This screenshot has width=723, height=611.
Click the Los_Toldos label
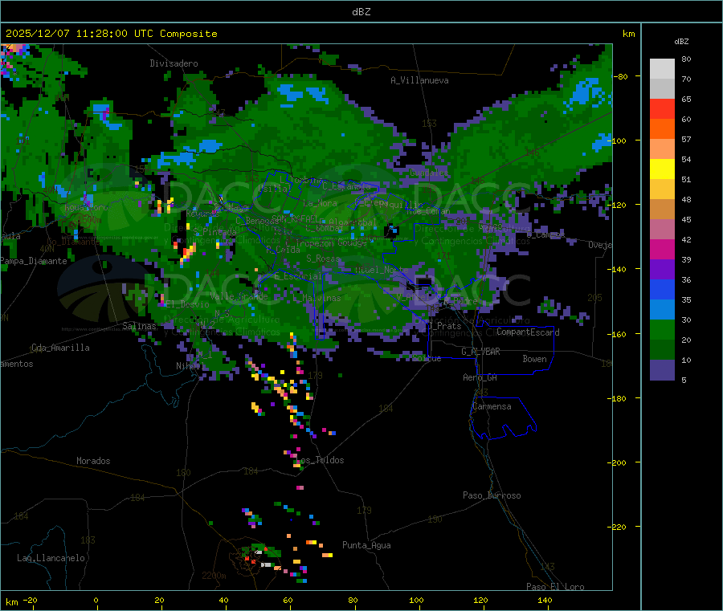click(321, 460)
